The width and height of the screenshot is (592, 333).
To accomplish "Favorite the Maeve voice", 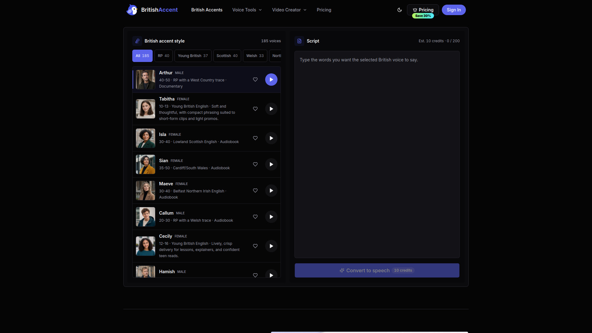I will [255, 191].
